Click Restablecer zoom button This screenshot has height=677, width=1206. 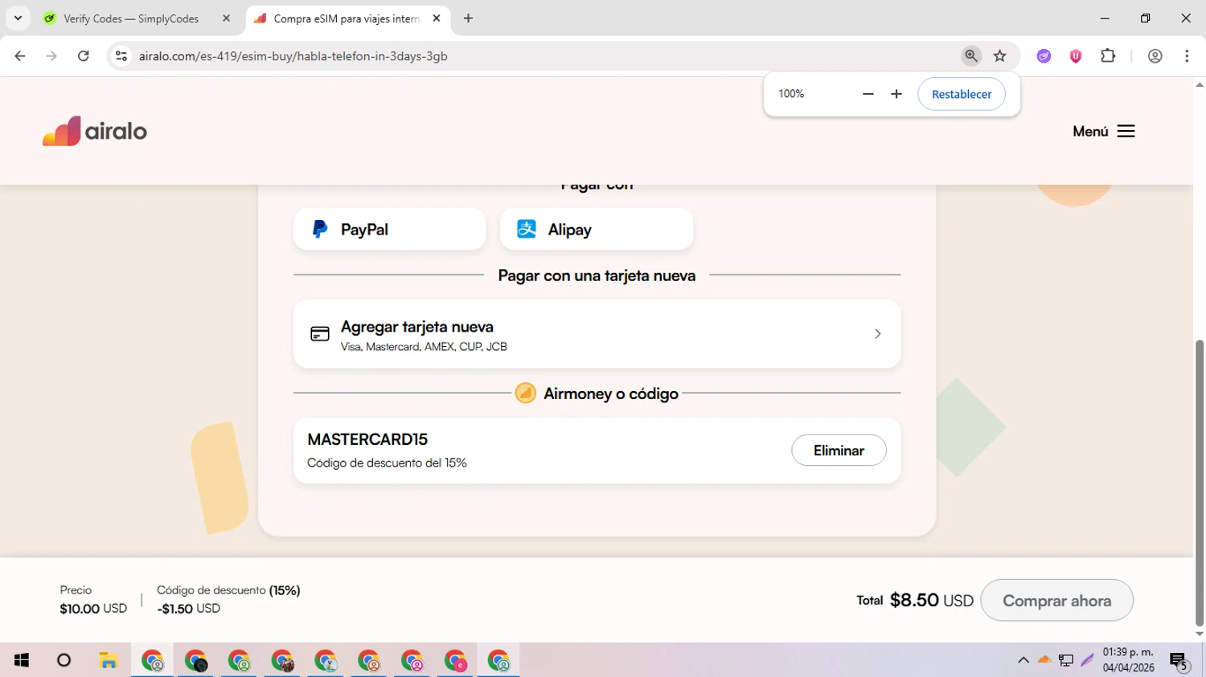point(962,94)
